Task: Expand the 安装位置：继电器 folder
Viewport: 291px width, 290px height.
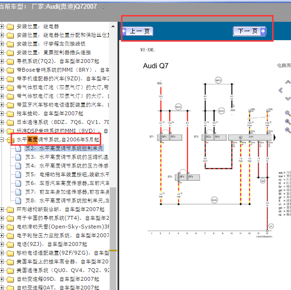Action: (1, 26)
